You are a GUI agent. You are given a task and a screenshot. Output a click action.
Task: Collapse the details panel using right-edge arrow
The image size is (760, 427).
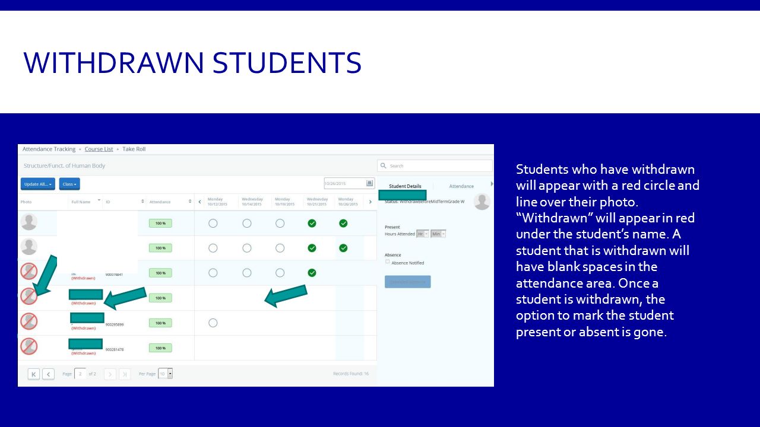point(492,184)
